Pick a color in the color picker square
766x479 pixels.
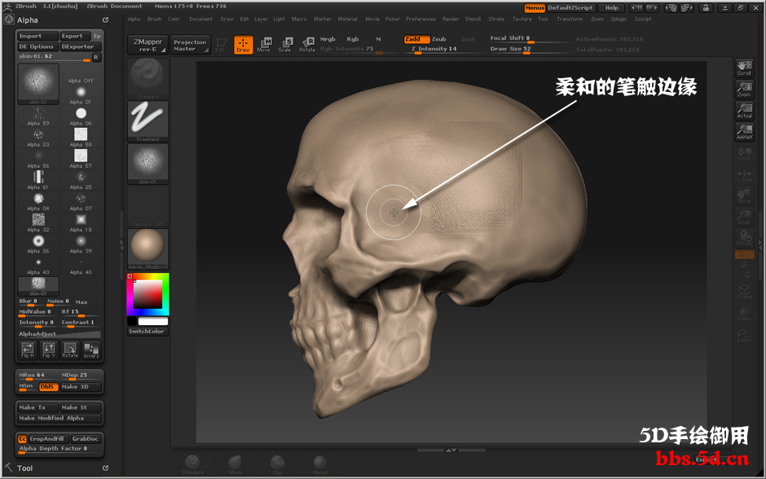(147, 294)
